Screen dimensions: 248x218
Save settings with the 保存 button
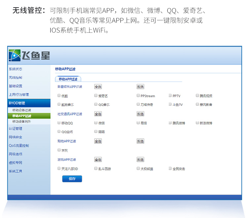click(x=72, y=179)
